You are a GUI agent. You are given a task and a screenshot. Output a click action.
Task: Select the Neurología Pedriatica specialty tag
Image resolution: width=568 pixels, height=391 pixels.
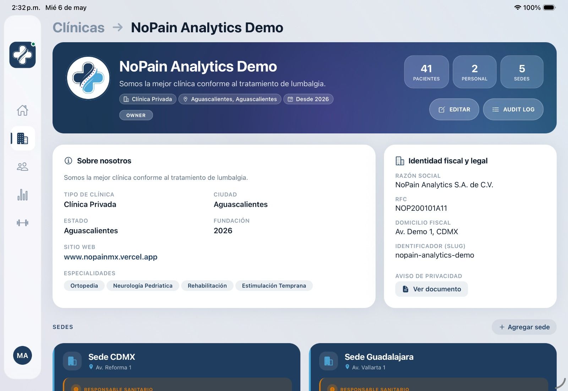143,286
